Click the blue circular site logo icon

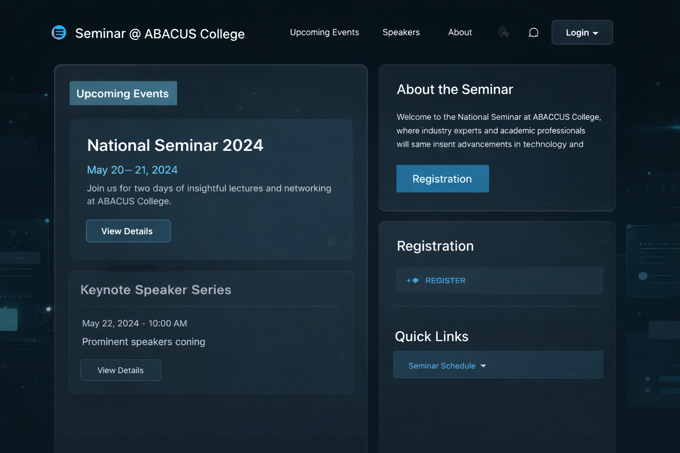(x=59, y=32)
